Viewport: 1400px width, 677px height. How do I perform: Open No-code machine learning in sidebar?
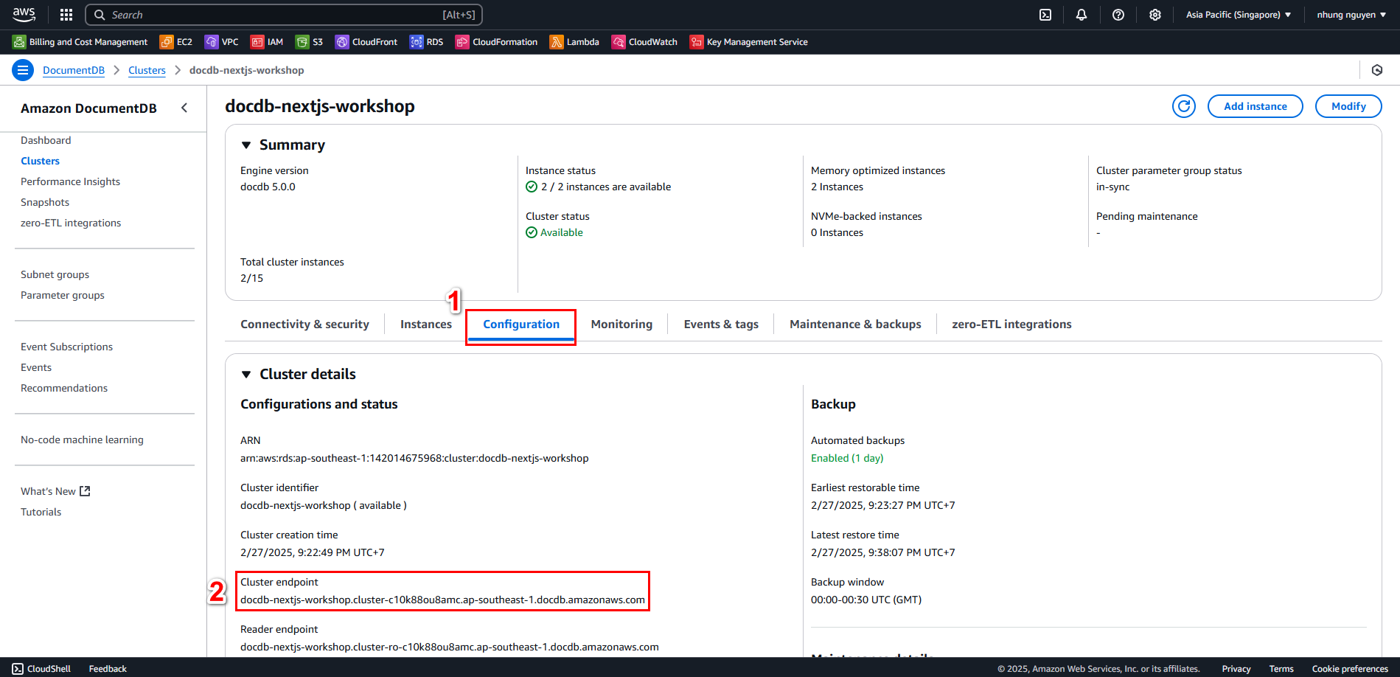82,440
